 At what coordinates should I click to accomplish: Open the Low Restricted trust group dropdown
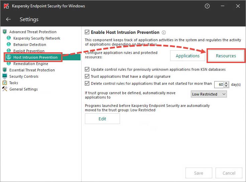209,94
